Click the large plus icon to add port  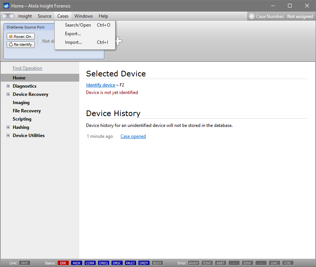118,41
